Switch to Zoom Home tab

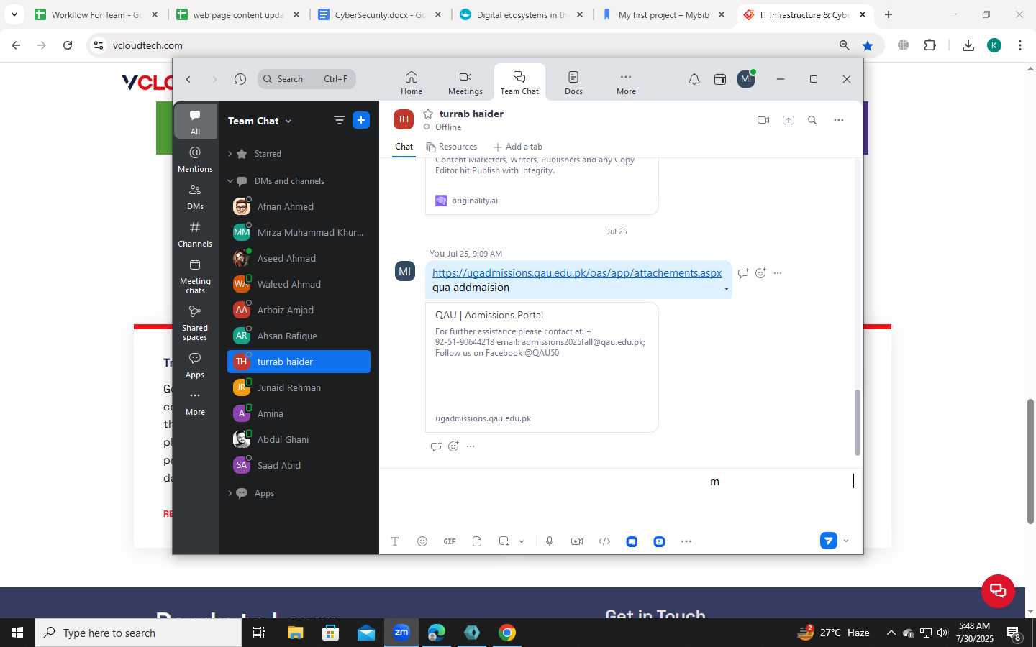point(412,83)
